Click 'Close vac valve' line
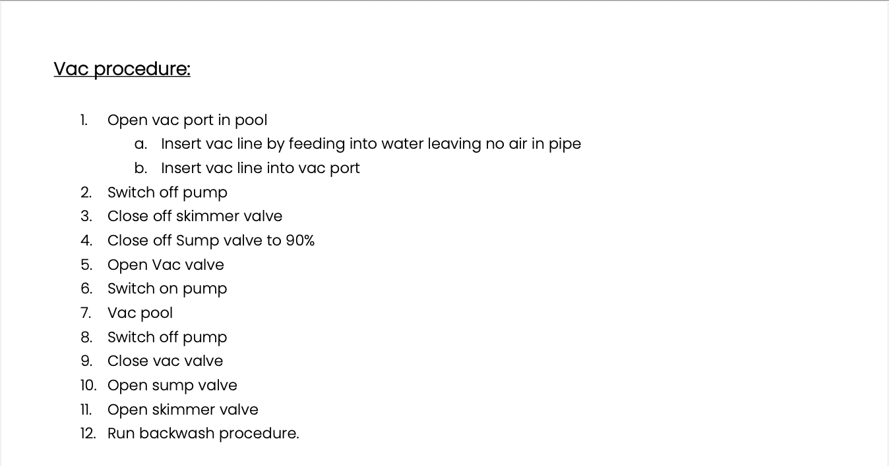The width and height of the screenshot is (889, 466). [x=166, y=361]
